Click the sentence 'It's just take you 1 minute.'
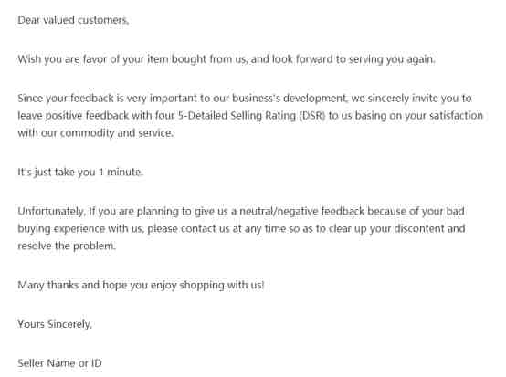506x377 pixels. pos(80,173)
